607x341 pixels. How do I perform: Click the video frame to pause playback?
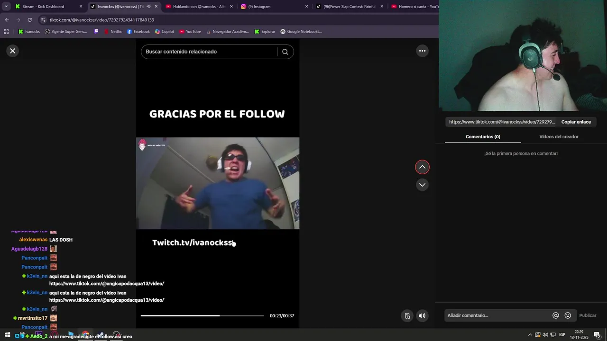pyautogui.click(x=218, y=183)
